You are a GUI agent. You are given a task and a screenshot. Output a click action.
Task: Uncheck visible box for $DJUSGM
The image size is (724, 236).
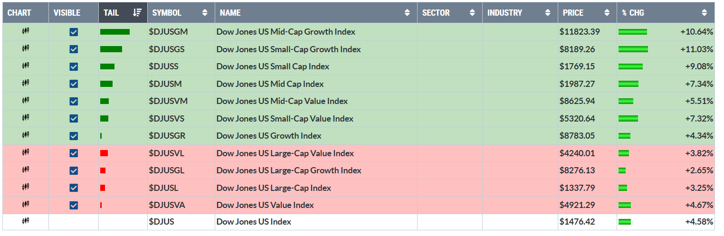tap(74, 32)
